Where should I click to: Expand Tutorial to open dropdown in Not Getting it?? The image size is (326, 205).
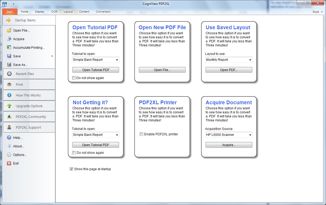point(117,135)
